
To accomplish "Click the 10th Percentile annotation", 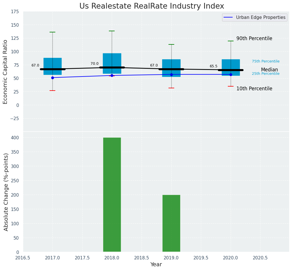I will pyautogui.click(x=254, y=89).
